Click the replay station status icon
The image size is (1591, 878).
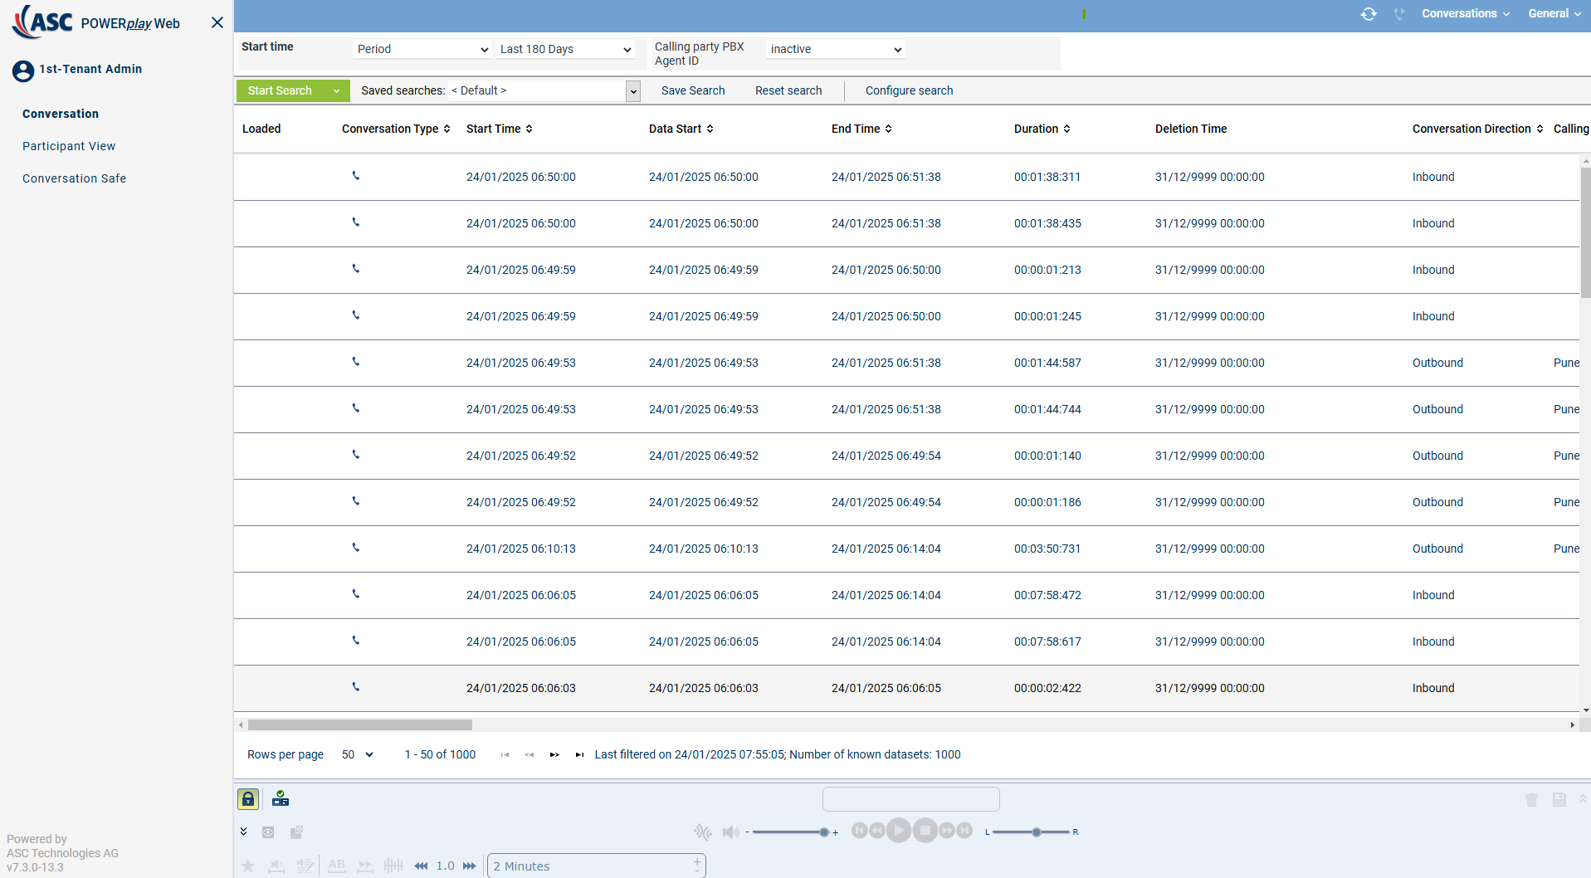tap(281, 799)
